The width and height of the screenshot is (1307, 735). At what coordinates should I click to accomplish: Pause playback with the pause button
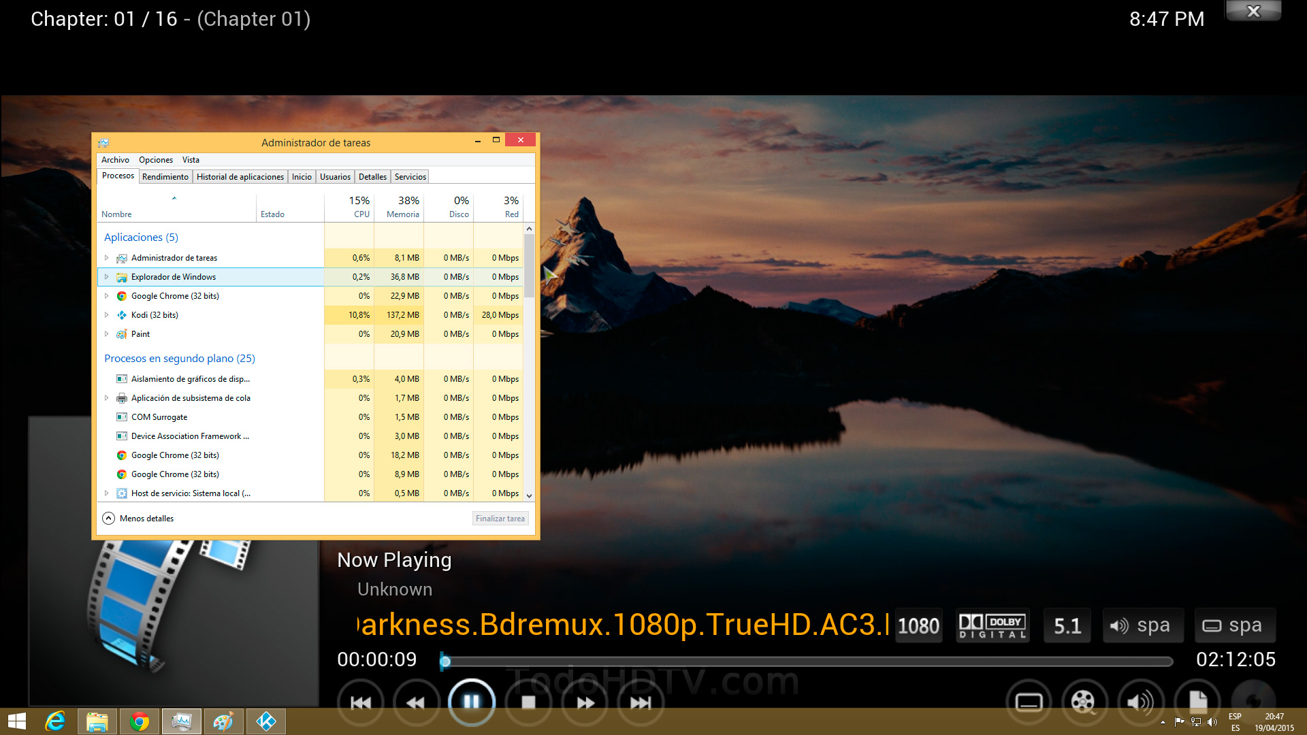click(x=471, y=702)
